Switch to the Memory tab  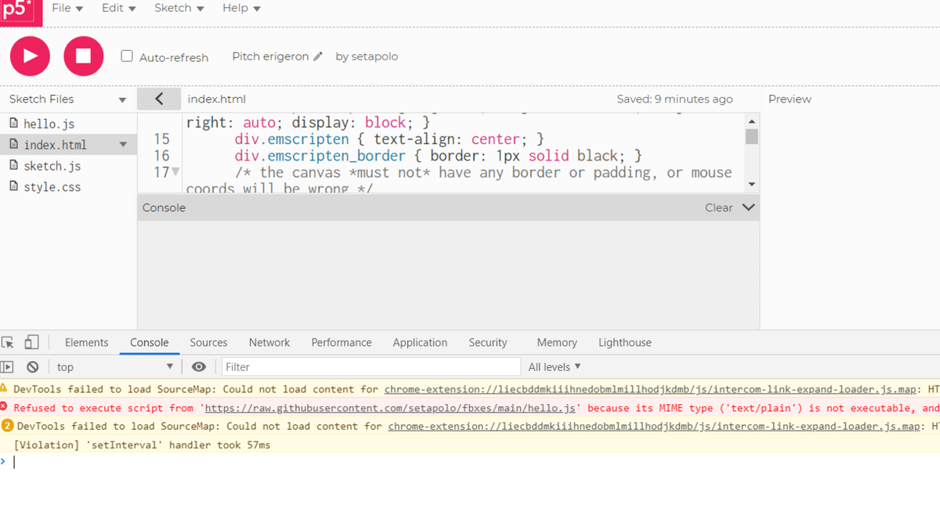557,342
